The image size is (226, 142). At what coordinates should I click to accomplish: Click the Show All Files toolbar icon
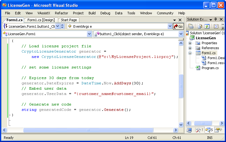(x=199, y=26)
